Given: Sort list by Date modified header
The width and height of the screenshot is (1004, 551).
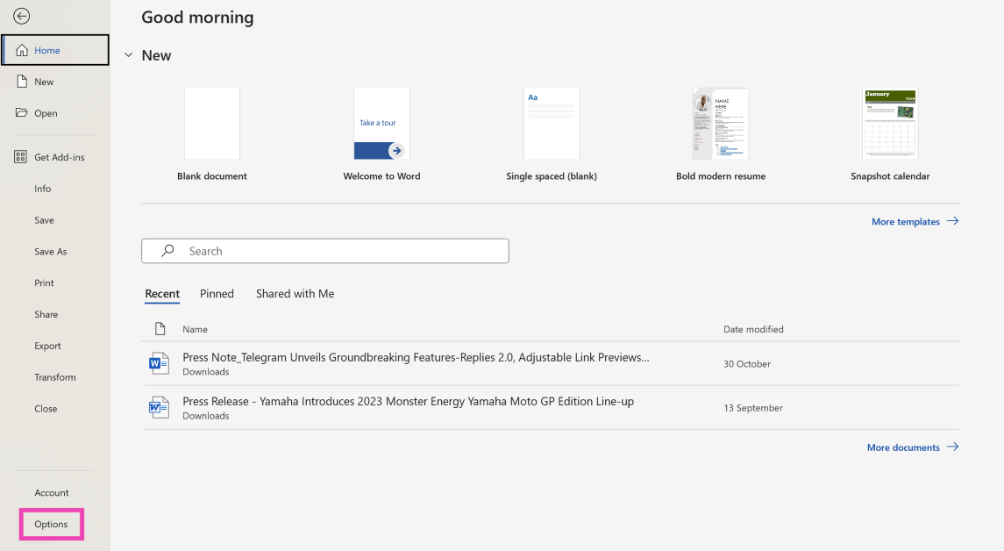Looking at the screenshot, I should click(753, 329).
